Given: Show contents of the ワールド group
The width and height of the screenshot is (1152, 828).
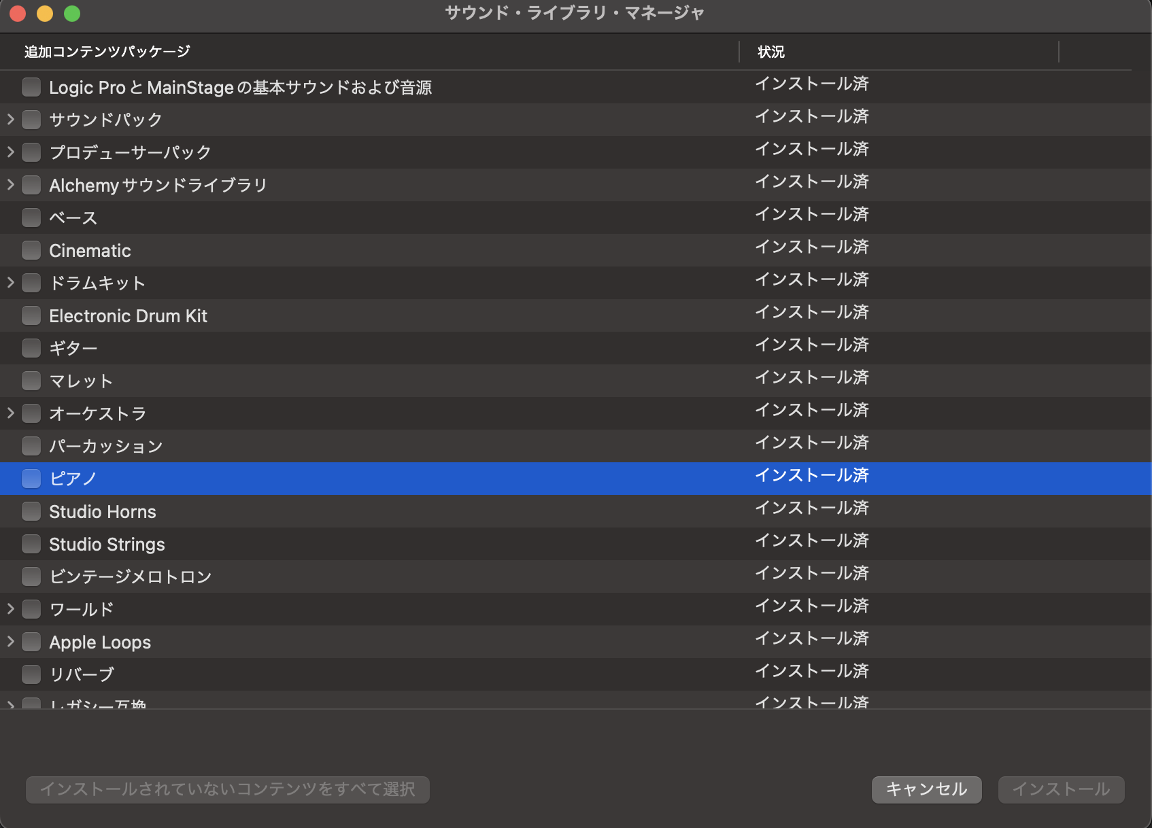Looking at the screenshot, I should coord(10,609).
